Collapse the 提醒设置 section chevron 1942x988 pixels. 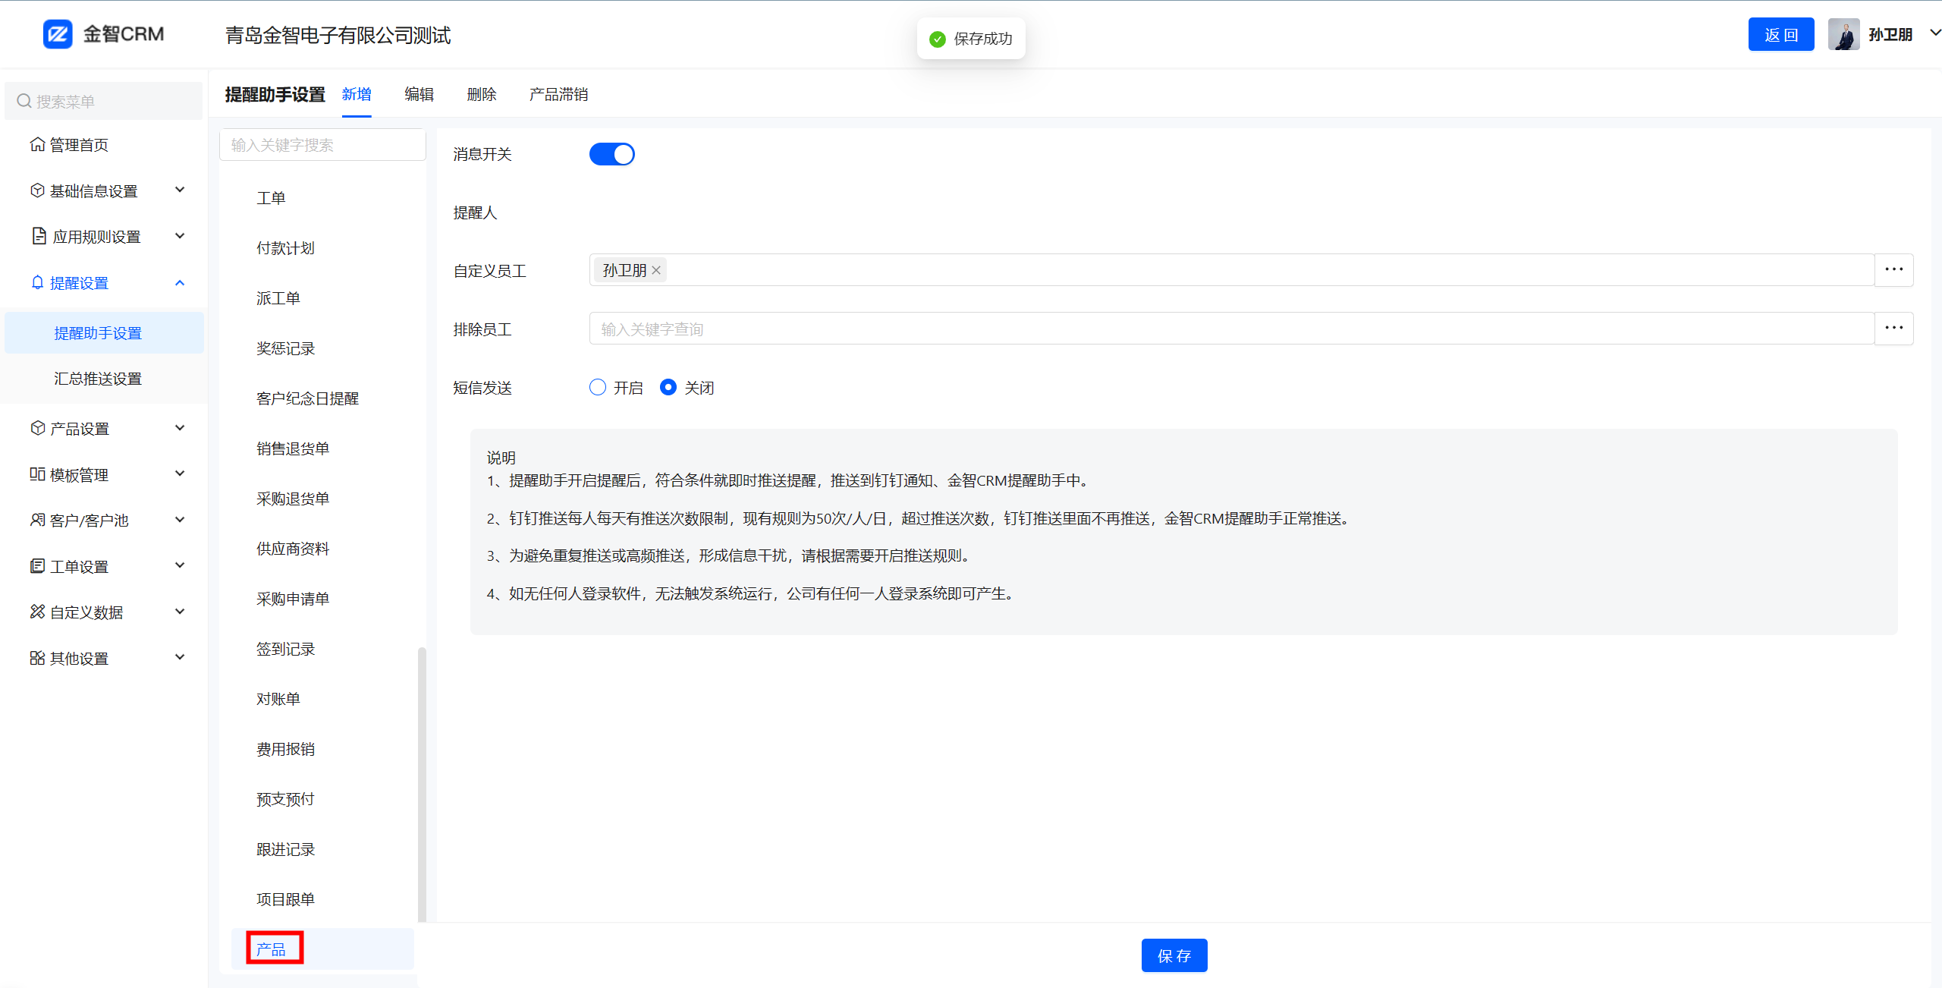[x=180, y=282]
